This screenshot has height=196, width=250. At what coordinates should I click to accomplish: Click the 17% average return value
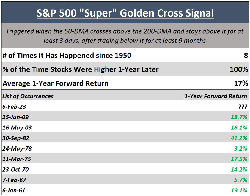[x=241, y=83]
